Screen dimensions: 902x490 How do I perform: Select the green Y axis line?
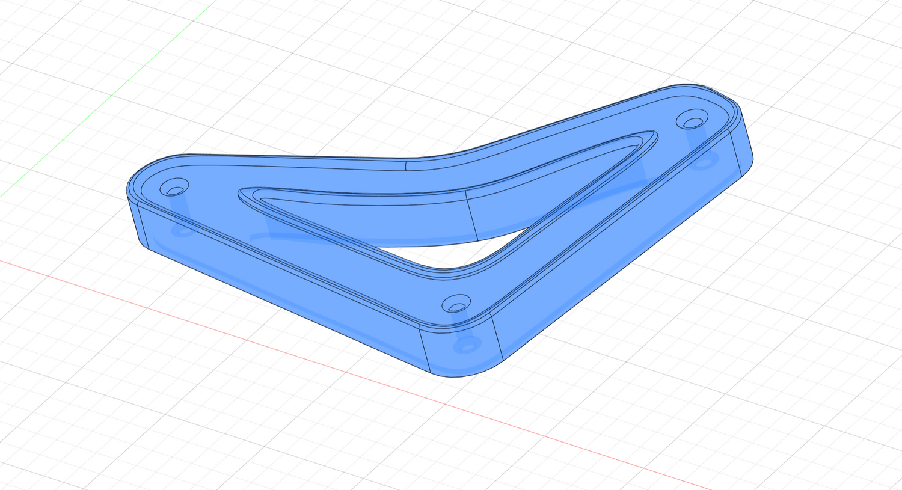click(x=108, y=98)
